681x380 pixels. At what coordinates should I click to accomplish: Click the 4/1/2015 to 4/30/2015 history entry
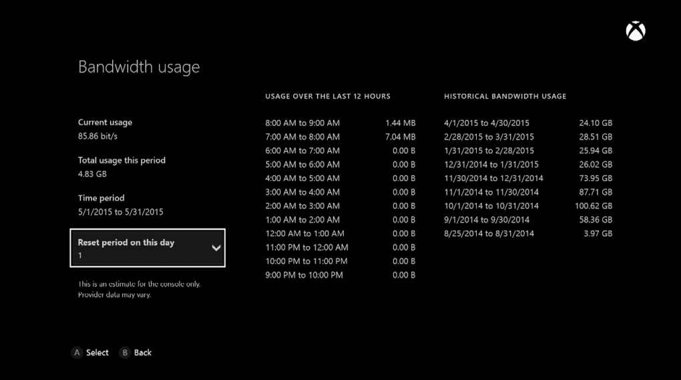coord(527,123)
